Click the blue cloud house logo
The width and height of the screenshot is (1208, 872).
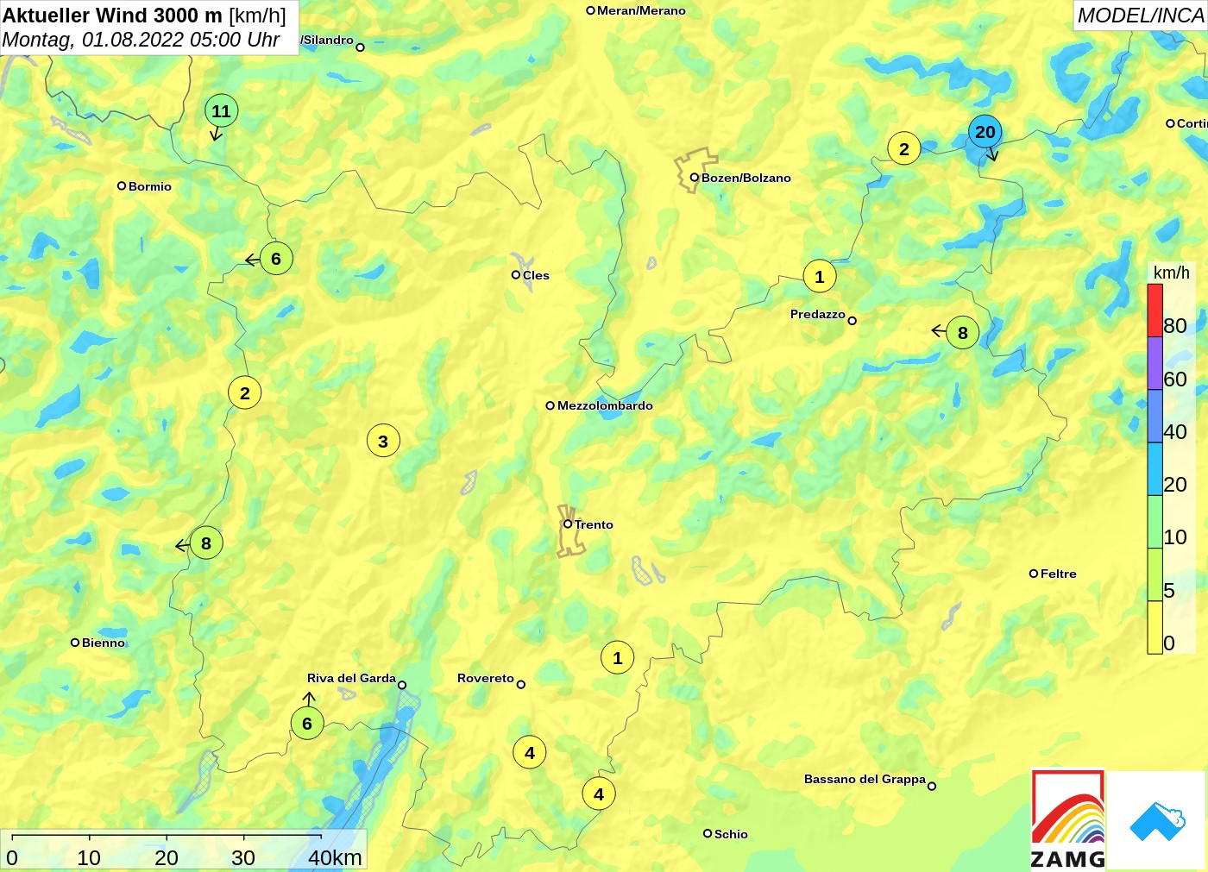pos(1157,821)
